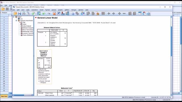Click the Box's M value 14.521
Screen dimensions: 182x102
pyautogui.click(x=48, y=59)
